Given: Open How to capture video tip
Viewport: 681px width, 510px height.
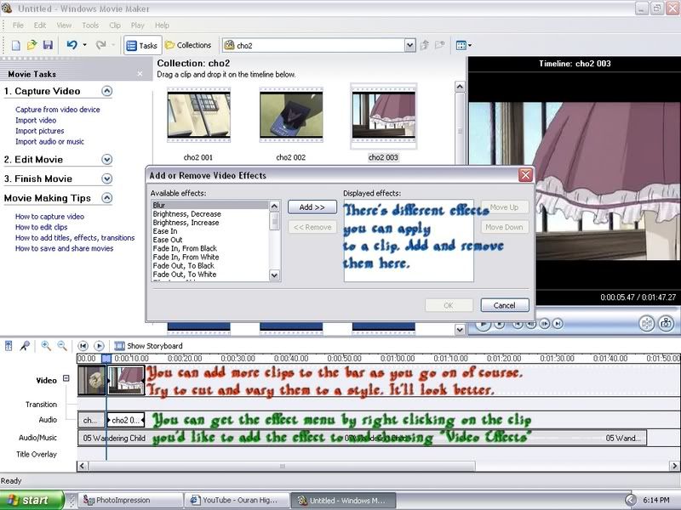Looking at the screenshot, I should click(49, 217).
